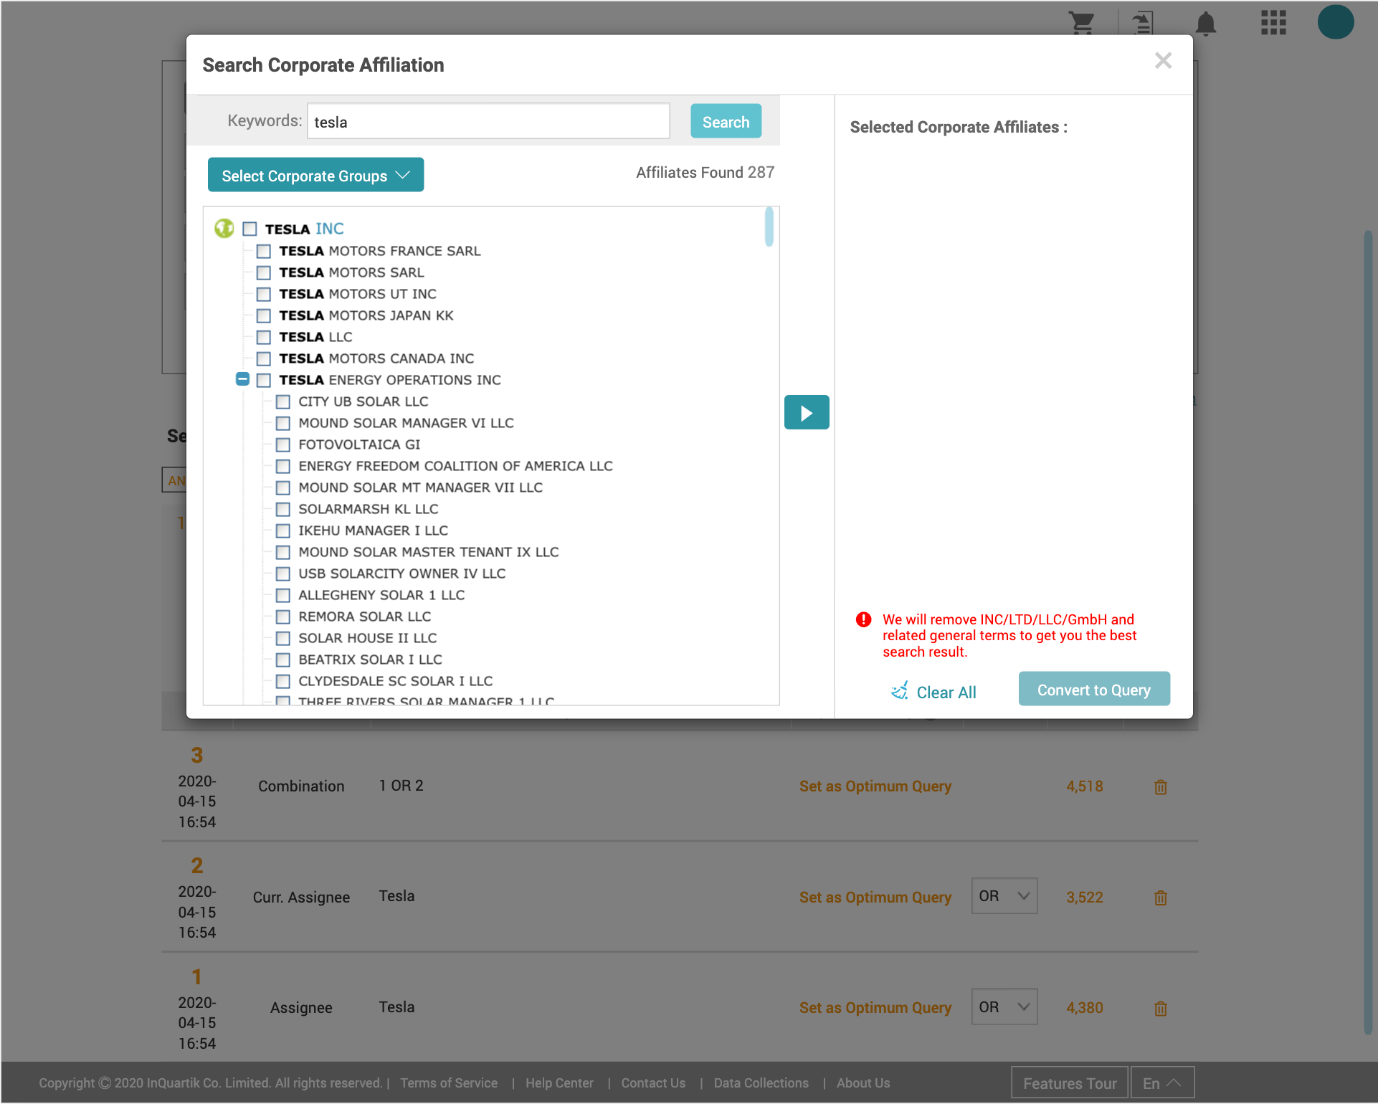The width and height of the screenshot is (1378, 1104).
Task: Set query 3 as Optimum Query
Action: pyautogui.click(x=875, y=786)
